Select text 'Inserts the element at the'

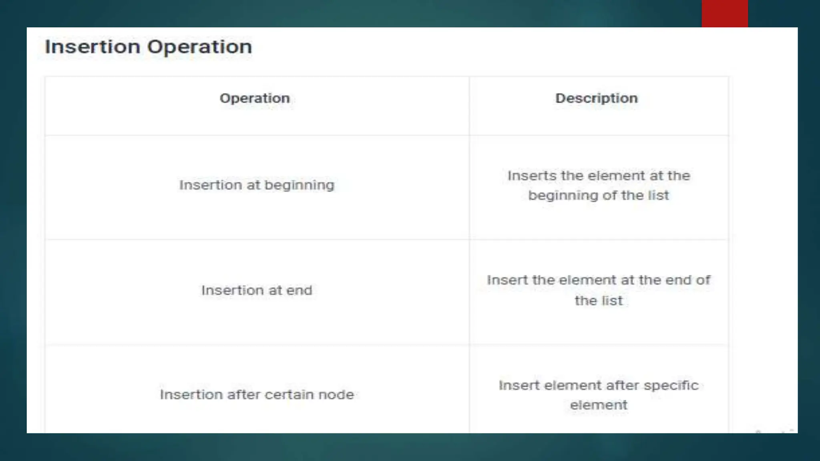pyautogui.click(x=599, y=176)
